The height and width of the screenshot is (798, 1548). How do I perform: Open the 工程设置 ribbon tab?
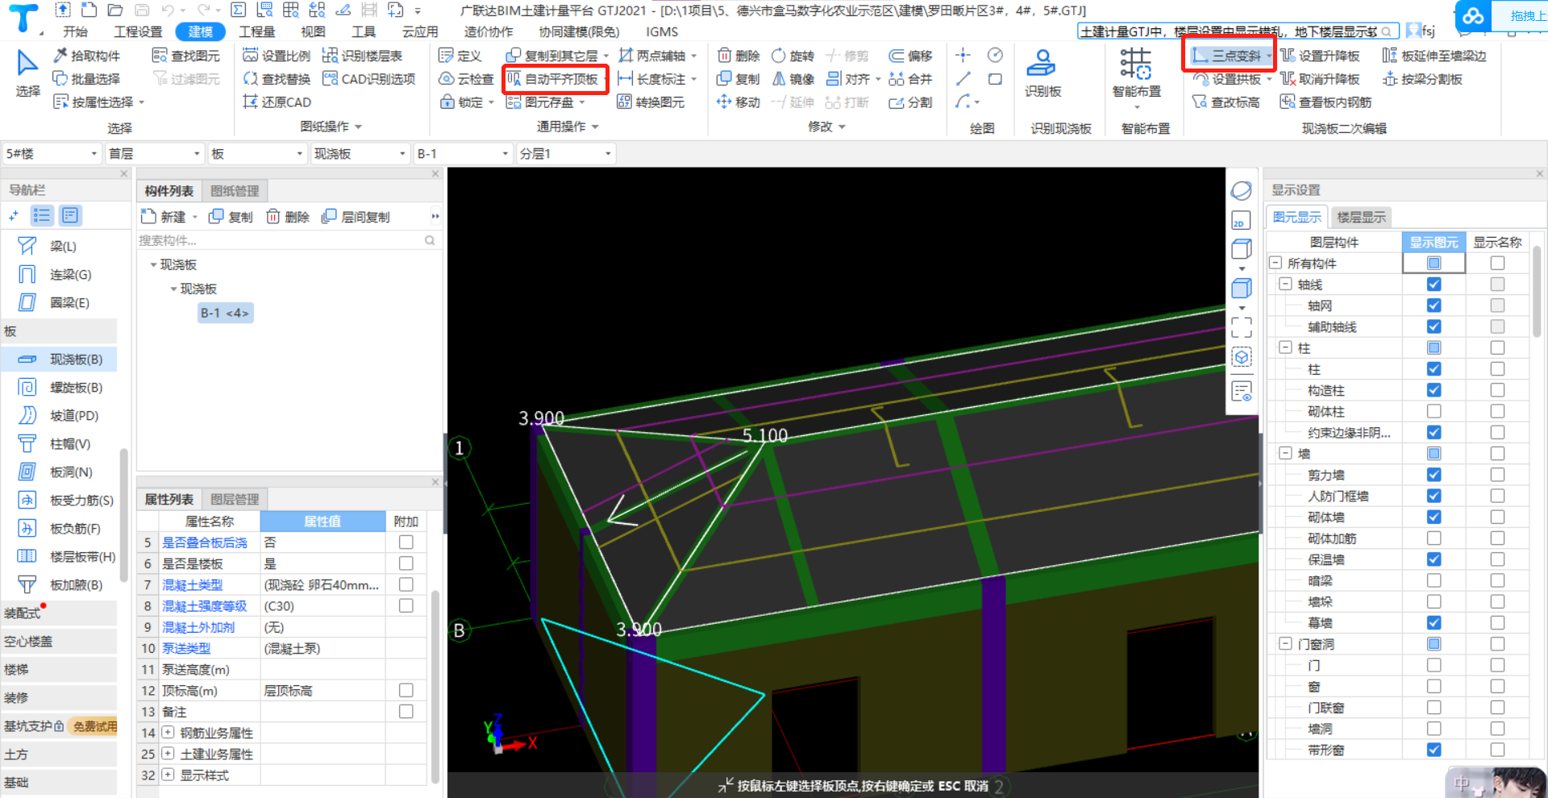[138, 31]
